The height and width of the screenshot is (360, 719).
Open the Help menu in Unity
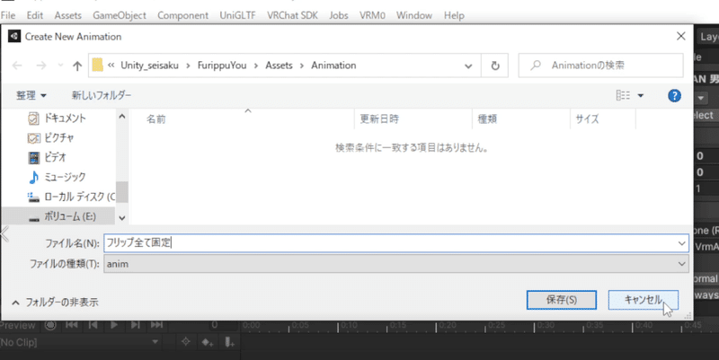(454, 15)
